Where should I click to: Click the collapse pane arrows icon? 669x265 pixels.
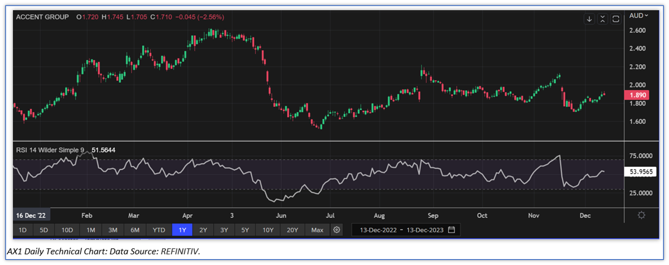[603, 19]
